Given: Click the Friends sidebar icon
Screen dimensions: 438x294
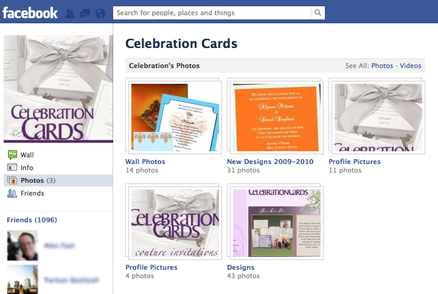Looking at the screenshot, I should pyautogui.click(x=12, y=193).
